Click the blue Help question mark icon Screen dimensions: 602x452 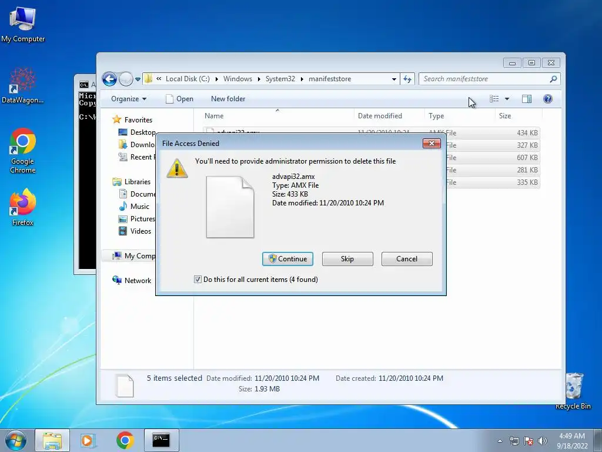pyautogui.click(x=548, y=99)
